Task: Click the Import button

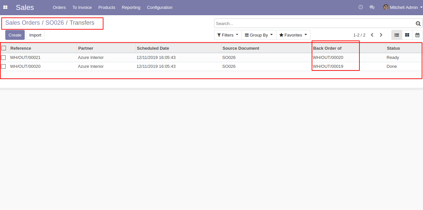Action: [35, 35]
